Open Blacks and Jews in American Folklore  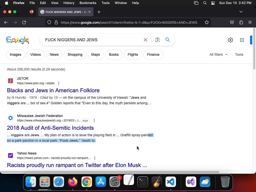click(x=53, y=90)
